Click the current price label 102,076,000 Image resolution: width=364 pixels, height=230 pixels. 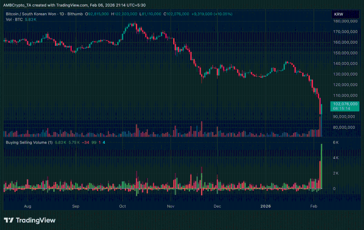345,103
